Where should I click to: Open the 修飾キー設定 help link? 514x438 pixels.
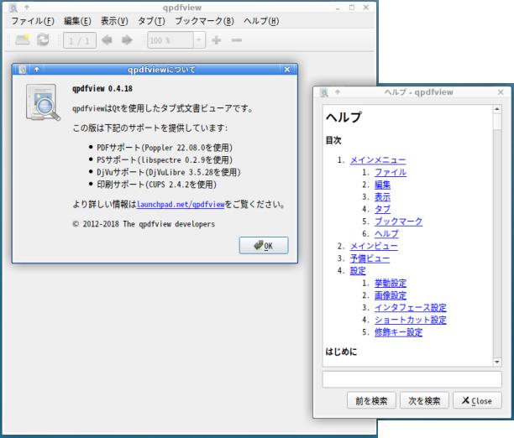point(398,332)
